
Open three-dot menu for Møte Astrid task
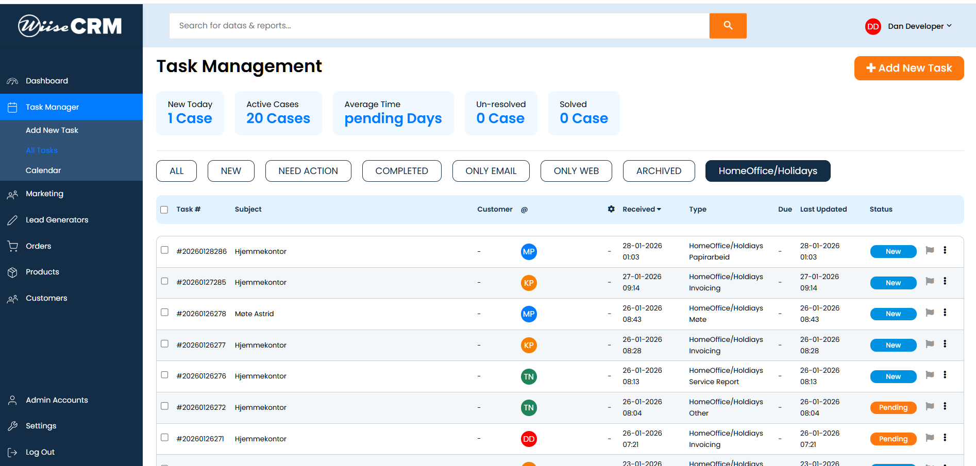945,313
